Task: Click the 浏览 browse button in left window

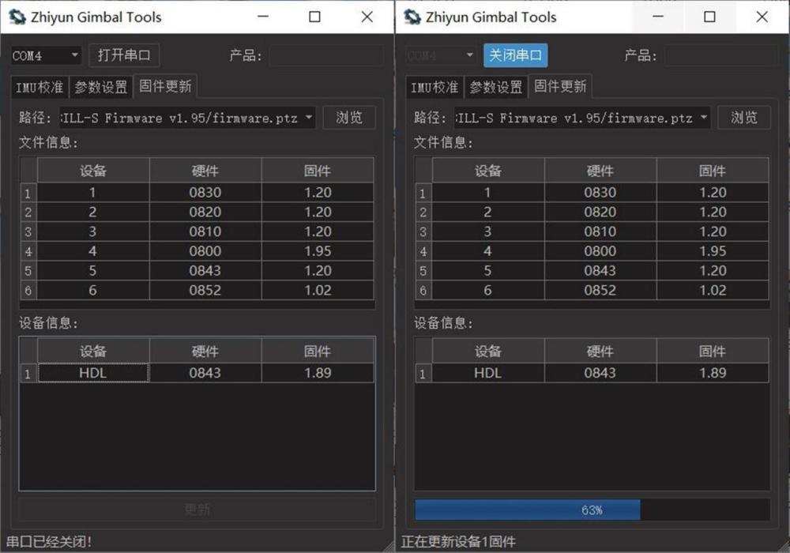Action: (x=348, y=118)
